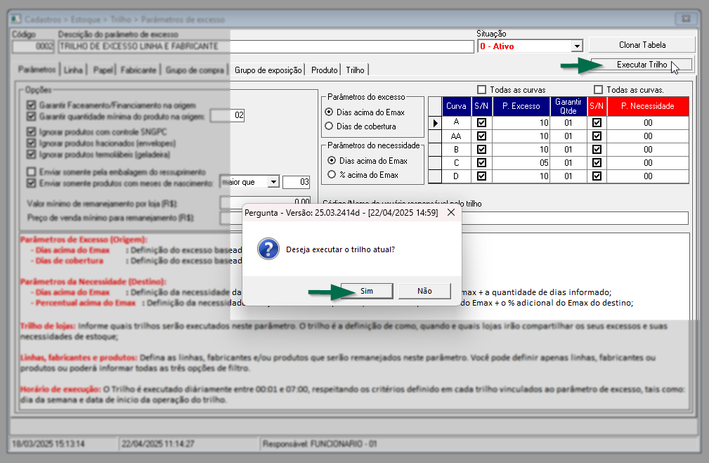This screenshot has height=463, width=709.
Task: Toggle the red S/N checkbox for curve D
Action: coord(597,176)
